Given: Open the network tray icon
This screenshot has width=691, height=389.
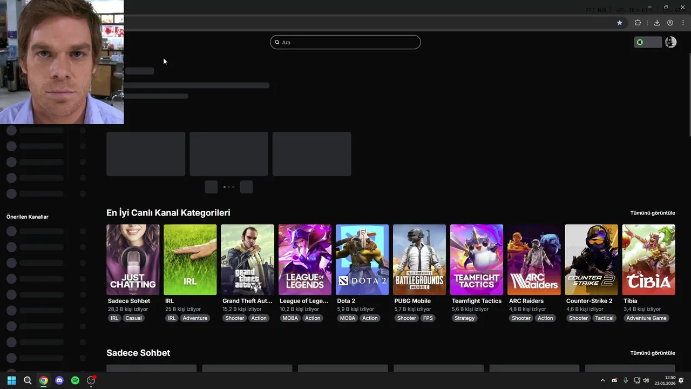Looking at the screenshot, I should [x=637, y=380].
